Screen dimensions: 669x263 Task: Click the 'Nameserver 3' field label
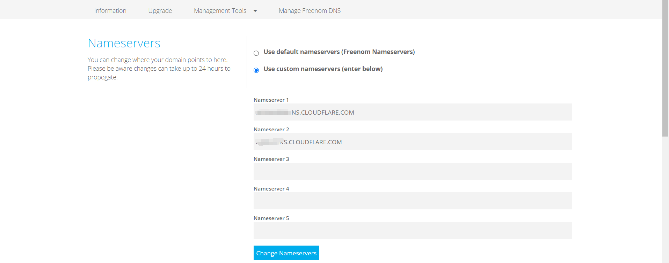point(271,159)
